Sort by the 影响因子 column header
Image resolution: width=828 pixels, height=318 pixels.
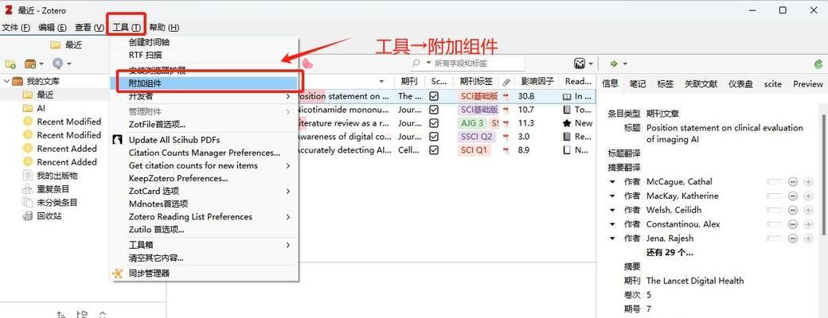(537, 81)
